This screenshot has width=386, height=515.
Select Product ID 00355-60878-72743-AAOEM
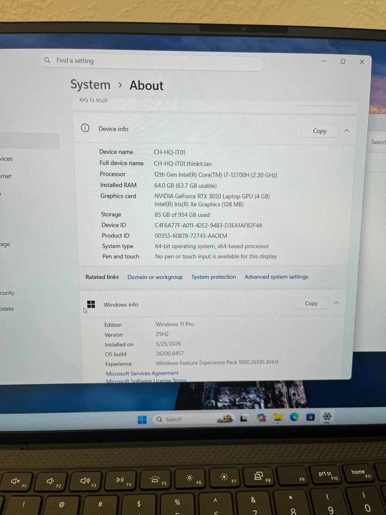[191, 236]
